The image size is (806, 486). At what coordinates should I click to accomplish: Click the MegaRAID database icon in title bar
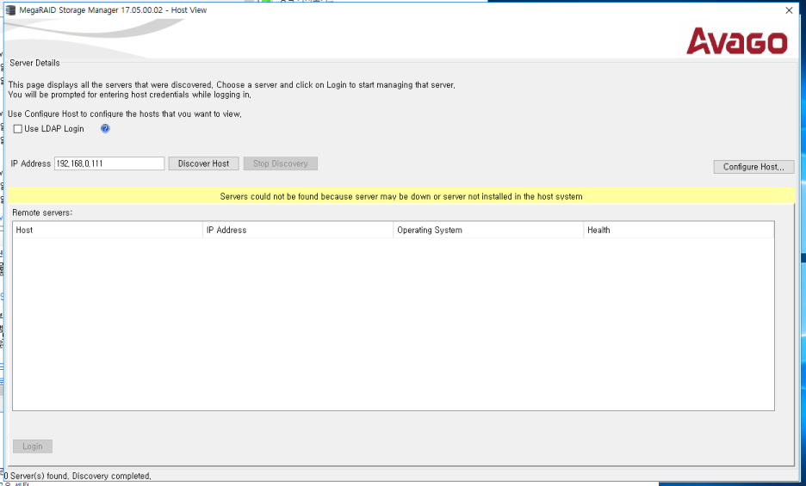tap(10, 9)
